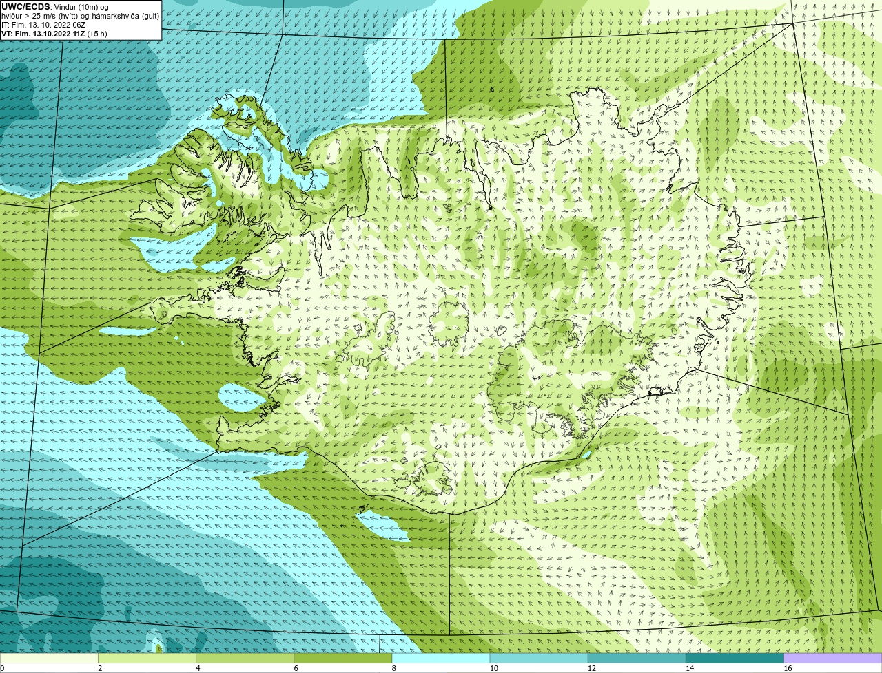This screenshot has width=882, height=673.
Task: Click the 14–16 m/s dark teal legend swatch
Action: [735, 659]
